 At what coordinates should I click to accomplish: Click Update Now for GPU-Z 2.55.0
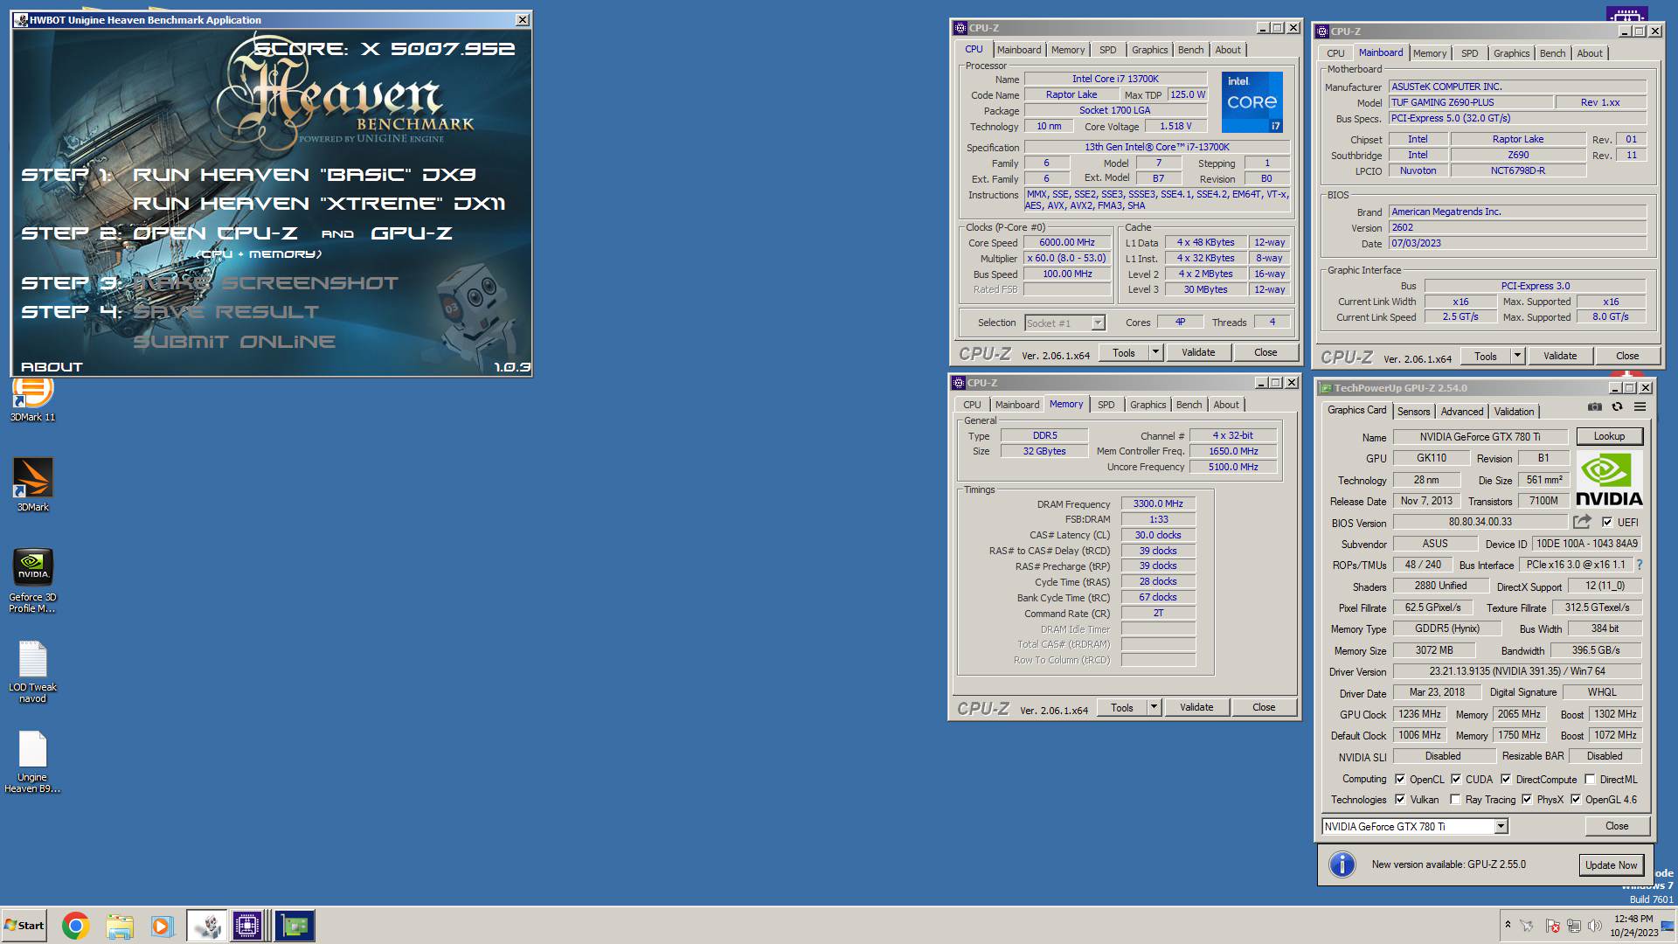coord(1611,864)
